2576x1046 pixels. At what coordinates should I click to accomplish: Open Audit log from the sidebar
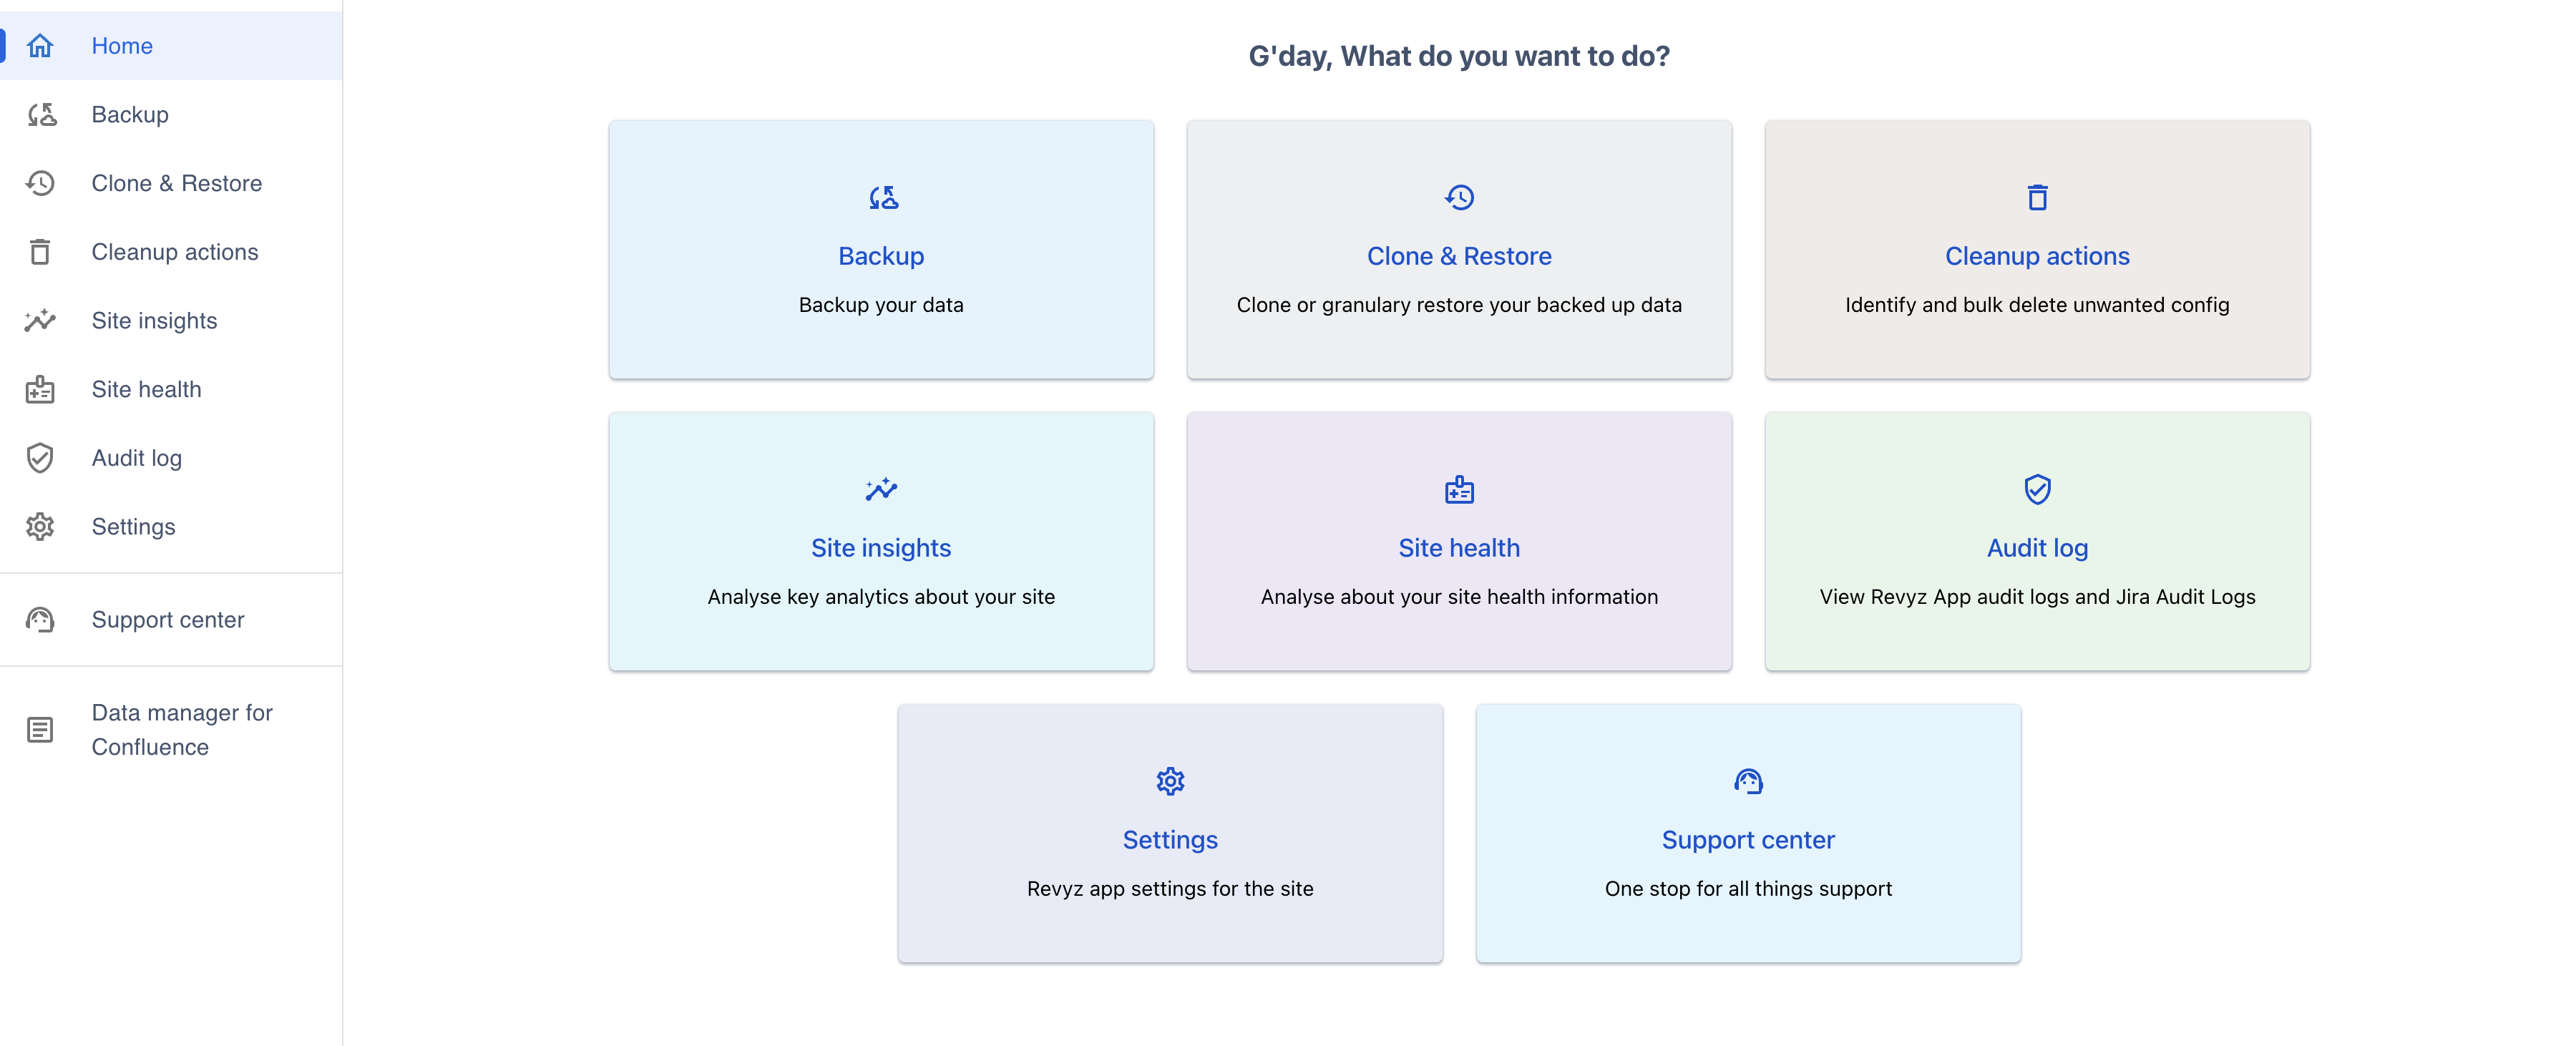[136, 458]
